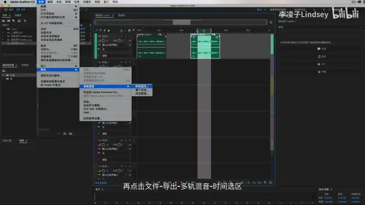Click the EQ icon in the editor toolbar
Image resolution: width=365 pixels, height=205 pixels.
tap(109, 30)
